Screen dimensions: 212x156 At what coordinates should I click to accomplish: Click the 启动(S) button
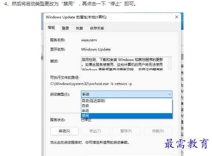click(x=65, y=131)
